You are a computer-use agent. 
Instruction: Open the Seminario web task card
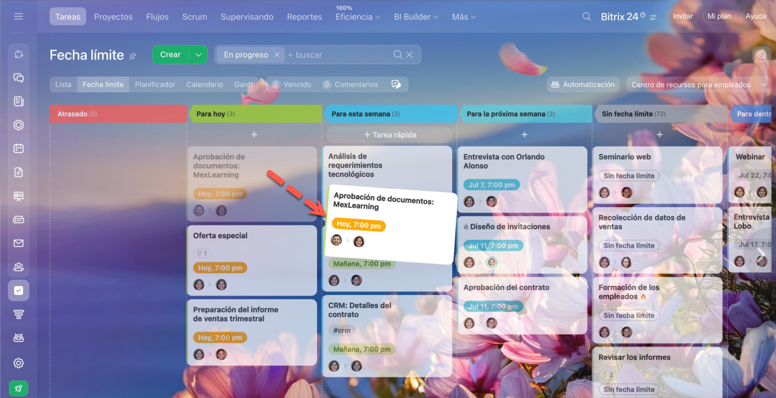pyautogui.click(x=657, y=174)
